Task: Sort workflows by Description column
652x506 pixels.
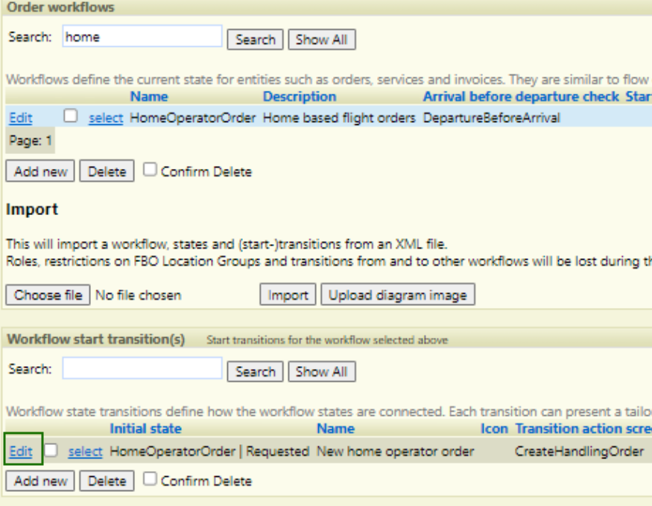Action: (x=300, y=96)
